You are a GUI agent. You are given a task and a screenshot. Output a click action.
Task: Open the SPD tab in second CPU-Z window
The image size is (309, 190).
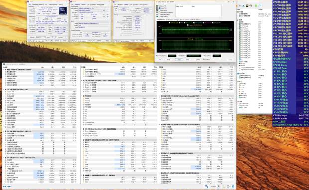pyautogui.click(x=89, y=4)
